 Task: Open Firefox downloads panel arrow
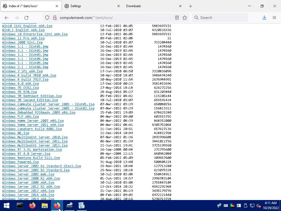(x=264, y=18)
